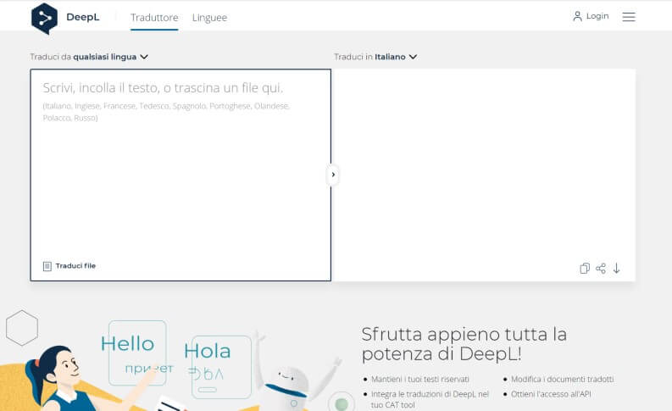Click the DeepL hexagon logo icon
Viewport: 672px width, 411px height.
(x=44, y=18)
